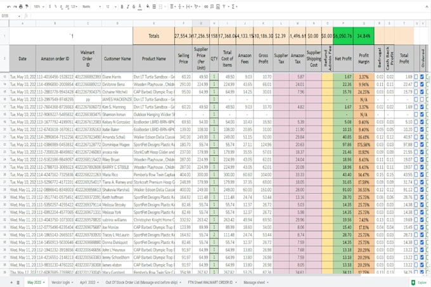Untick the checked box in Diane Harris row
This screenshot has width=431, height=287.
click(422, 77)
